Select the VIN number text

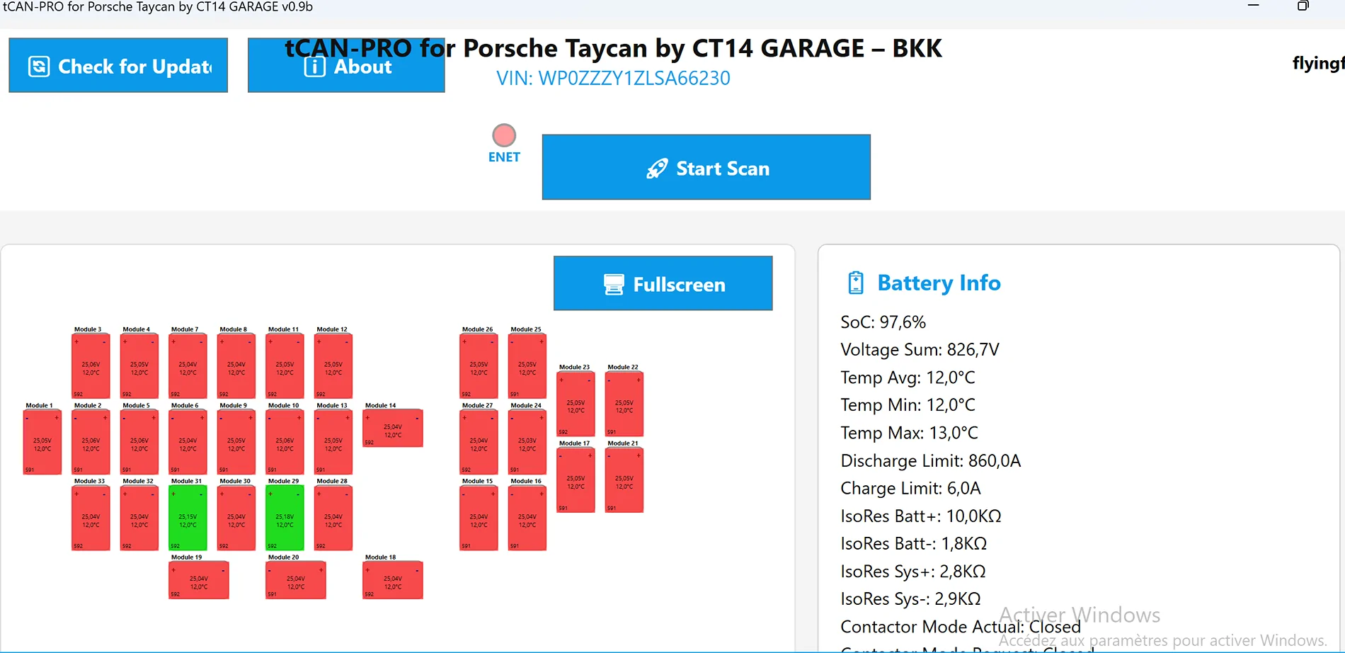pos(613,78)
